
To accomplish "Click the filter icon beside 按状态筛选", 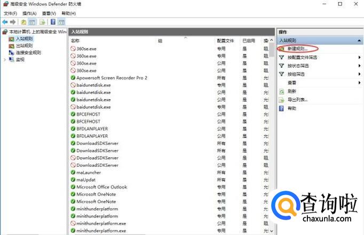I will [281, 66].
